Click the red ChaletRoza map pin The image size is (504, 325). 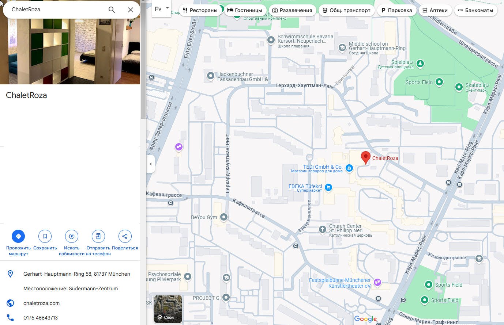pyautogui.click(x=365, y=157)
